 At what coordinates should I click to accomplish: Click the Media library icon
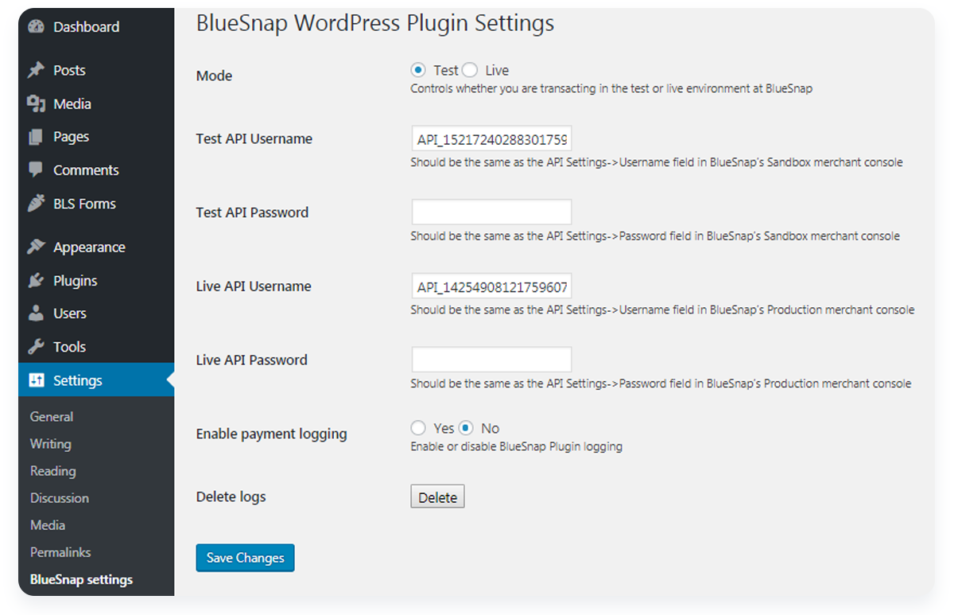(36, 103)
